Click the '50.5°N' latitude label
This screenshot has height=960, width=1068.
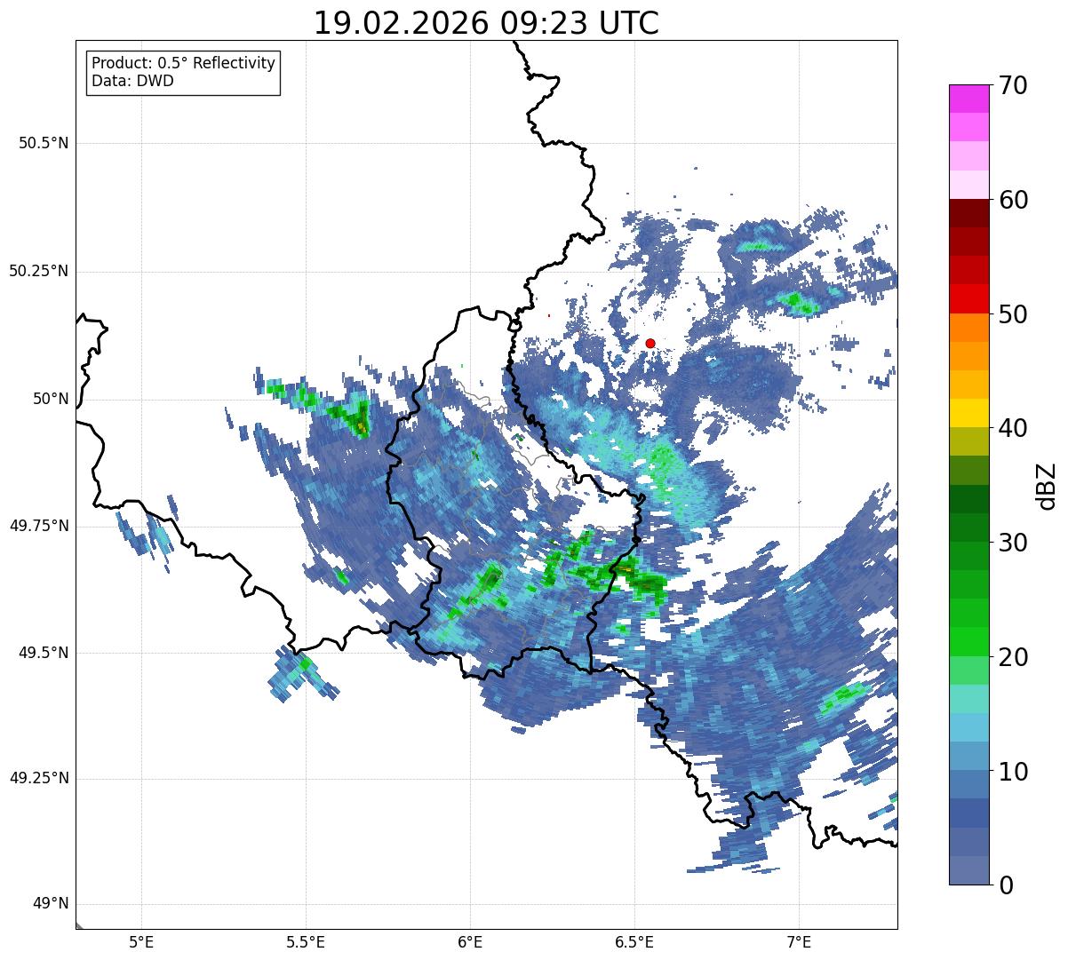click(x=43, y=144)
